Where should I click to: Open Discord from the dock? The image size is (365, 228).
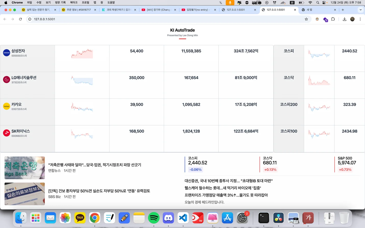point(168,218)
